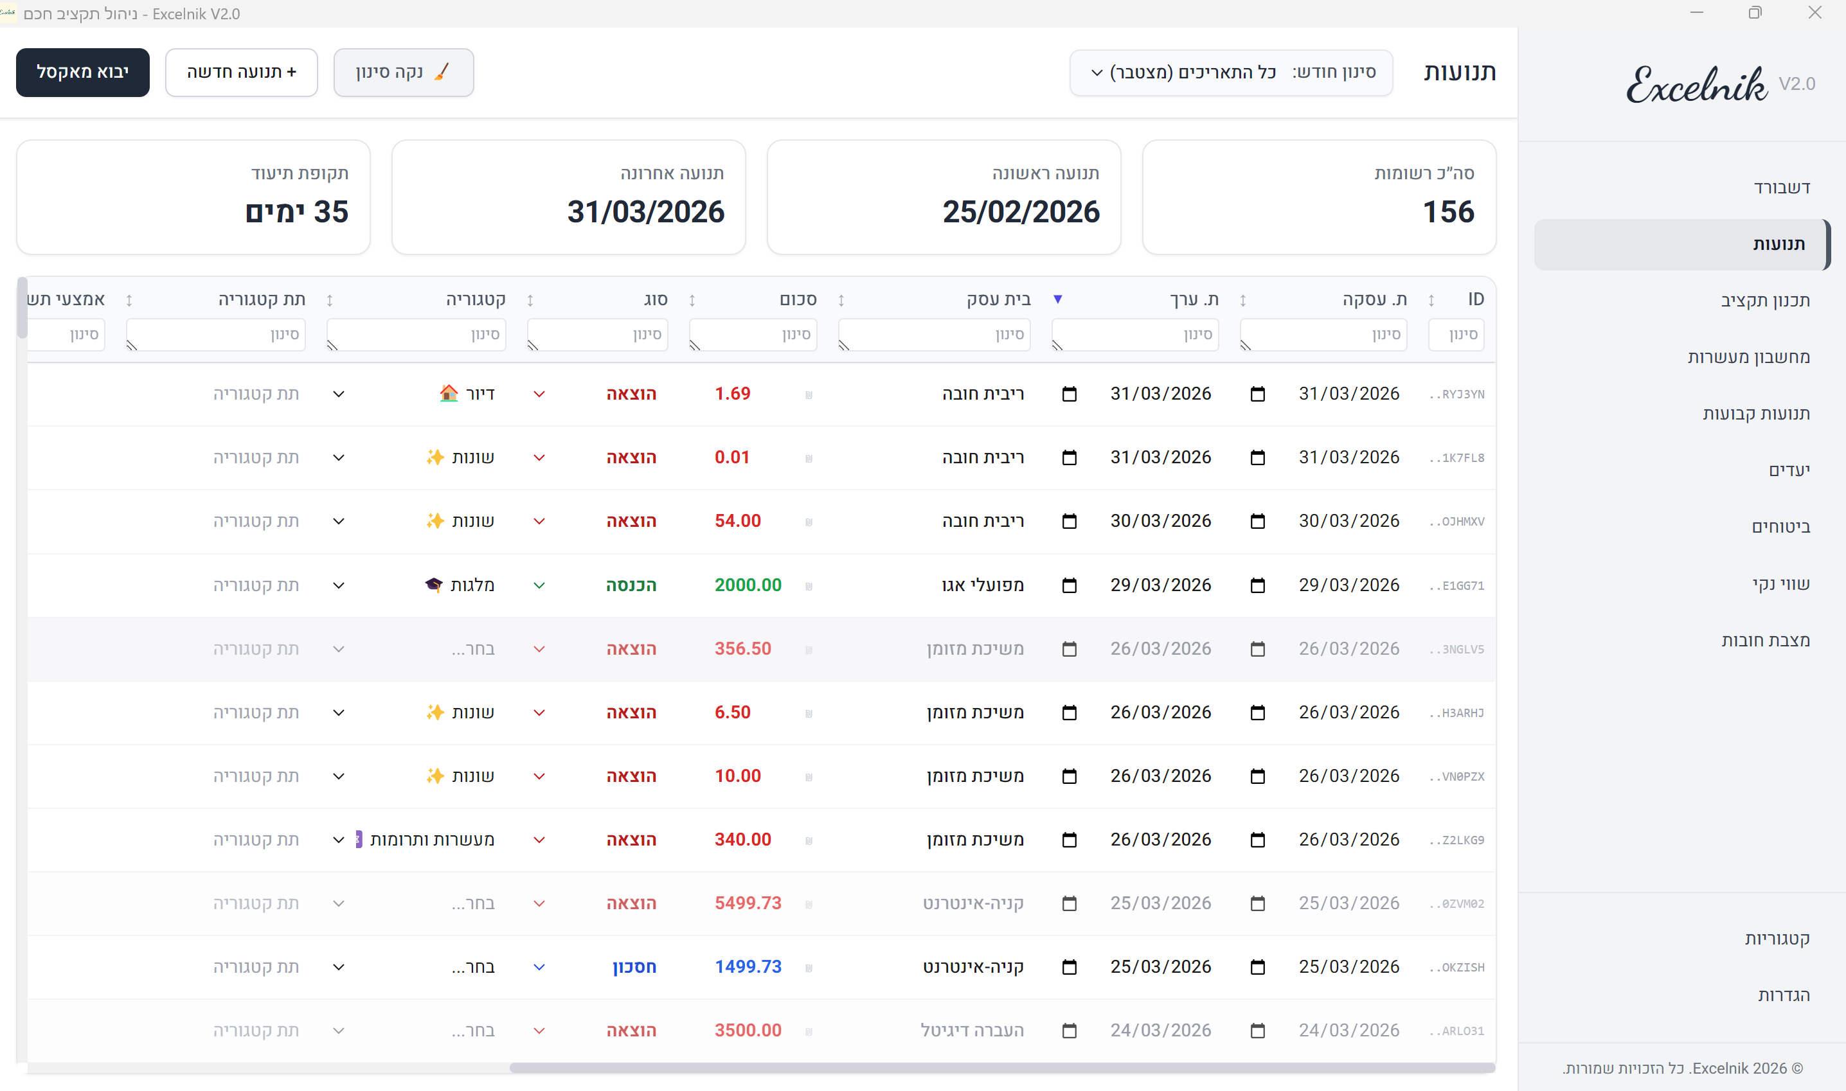
Task: Open value-date calendar in the מפועלי אגו row
Action: pos(1070,585)
